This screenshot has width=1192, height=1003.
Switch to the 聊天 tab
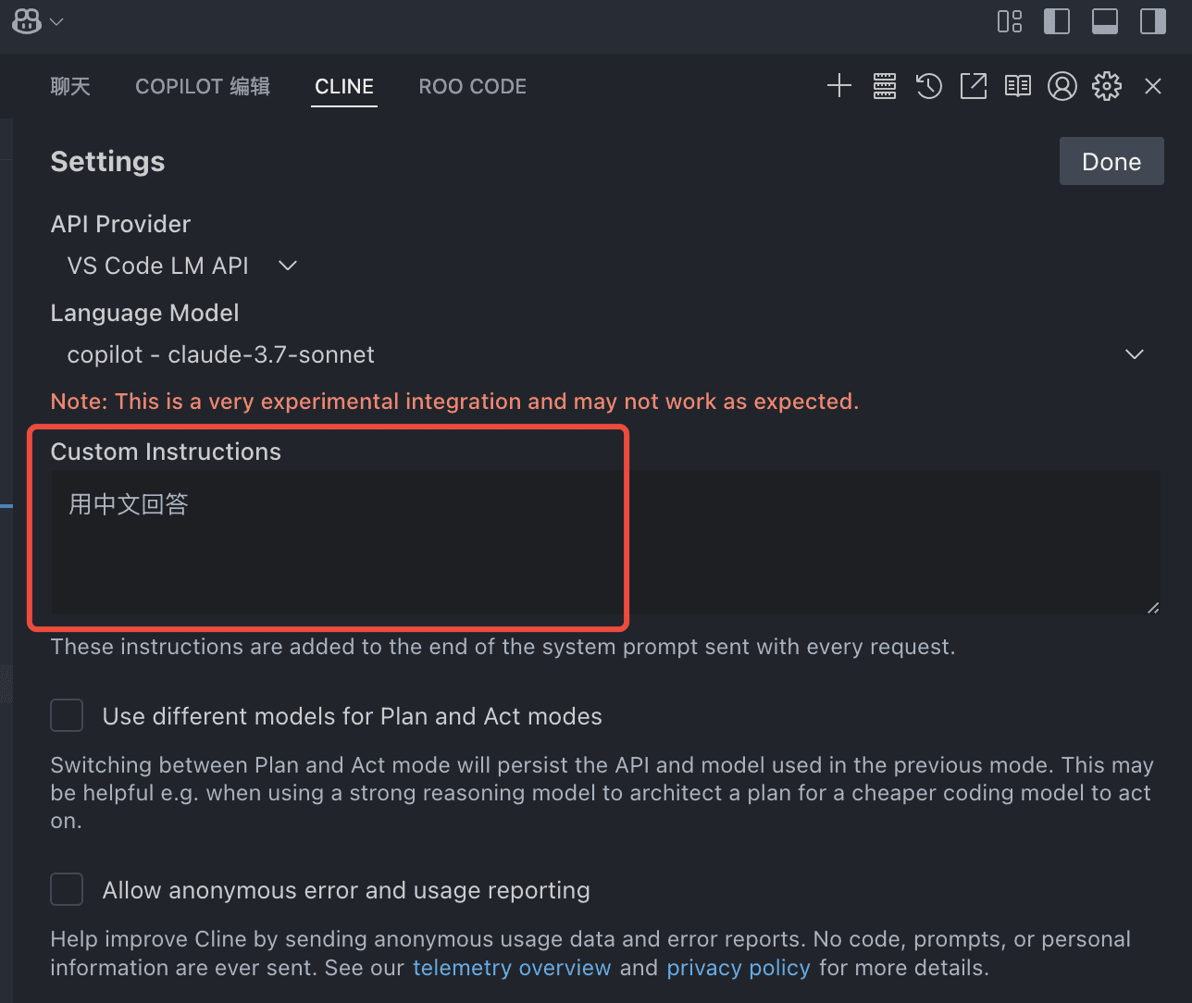click(x=70, y=86)
